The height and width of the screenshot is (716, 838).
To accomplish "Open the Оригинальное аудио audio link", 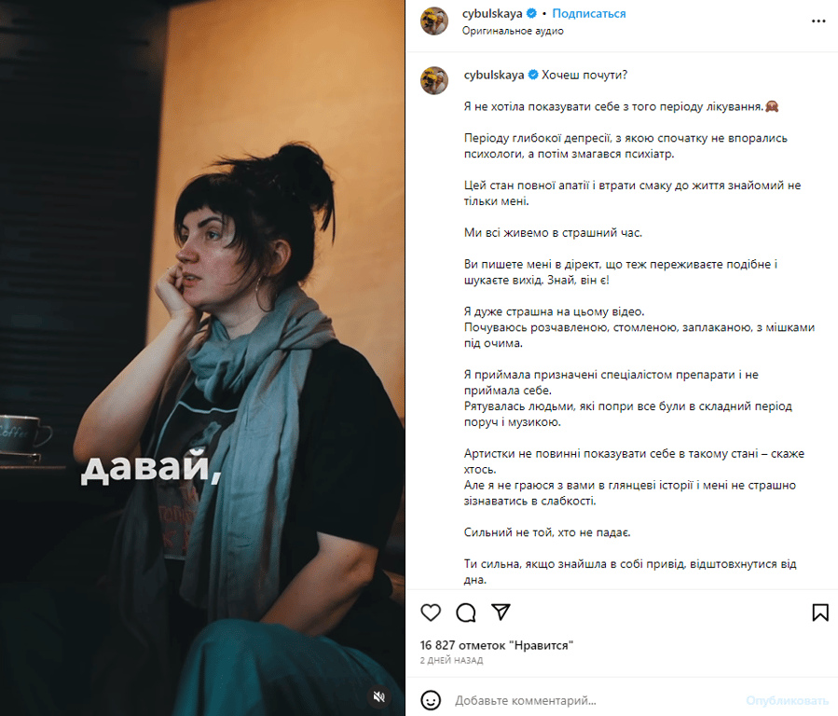I will click(x=513, y=31).
